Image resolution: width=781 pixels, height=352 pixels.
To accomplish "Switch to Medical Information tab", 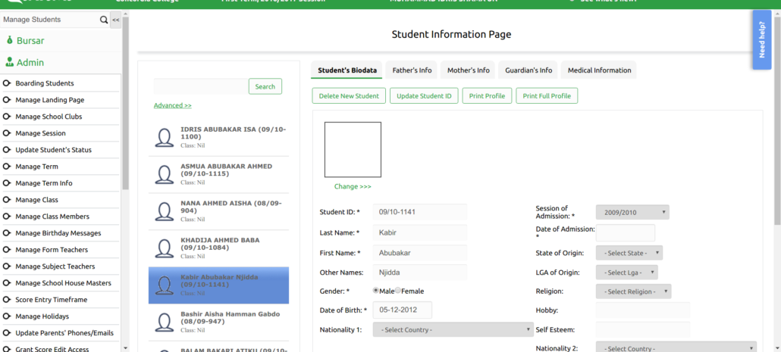I will 599,70.
